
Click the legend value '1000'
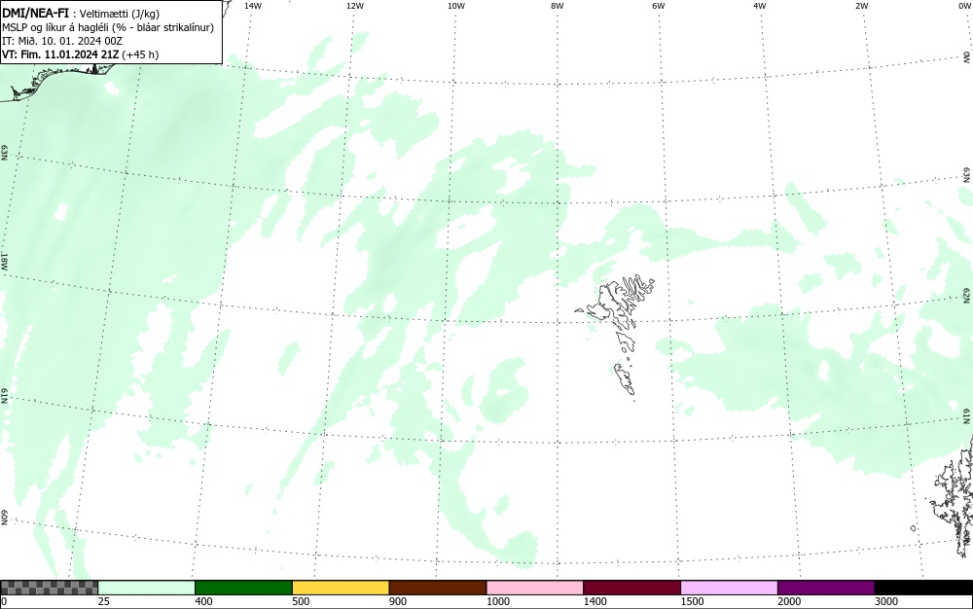click(497, 601)
